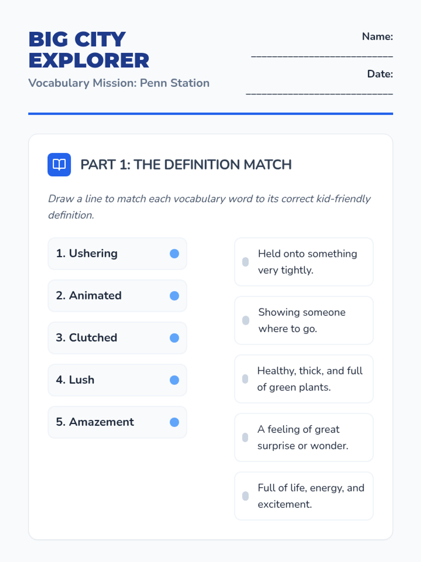
Task: Click the Date blank line
Action: pos(319,93)
